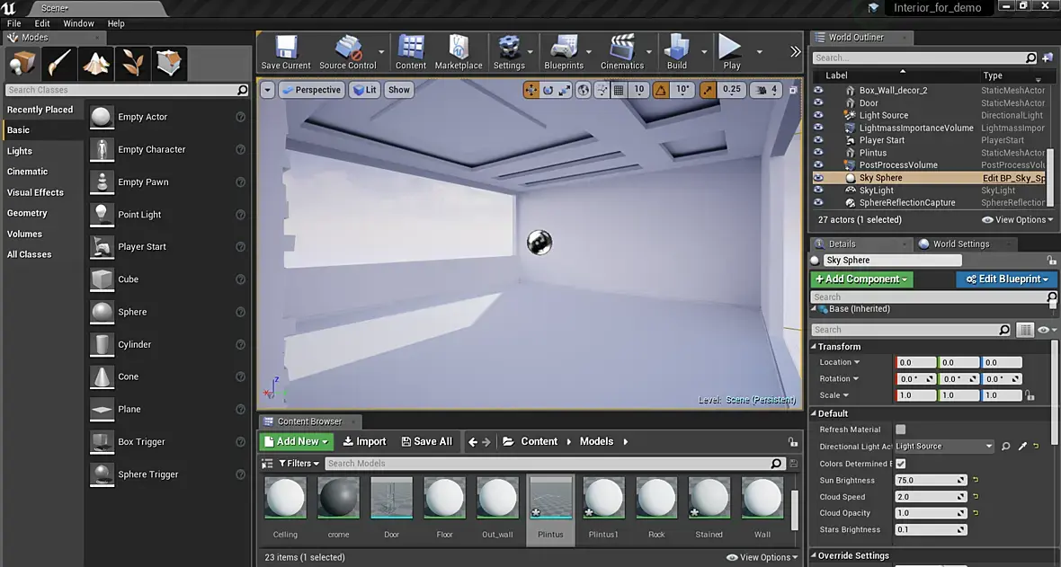Select the translate gizmo tool in viewport
1061x567 pixels.
(x=531, y=90)
